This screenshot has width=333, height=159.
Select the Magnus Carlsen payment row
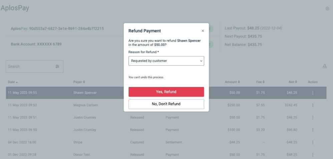click(x=166, y=105)
